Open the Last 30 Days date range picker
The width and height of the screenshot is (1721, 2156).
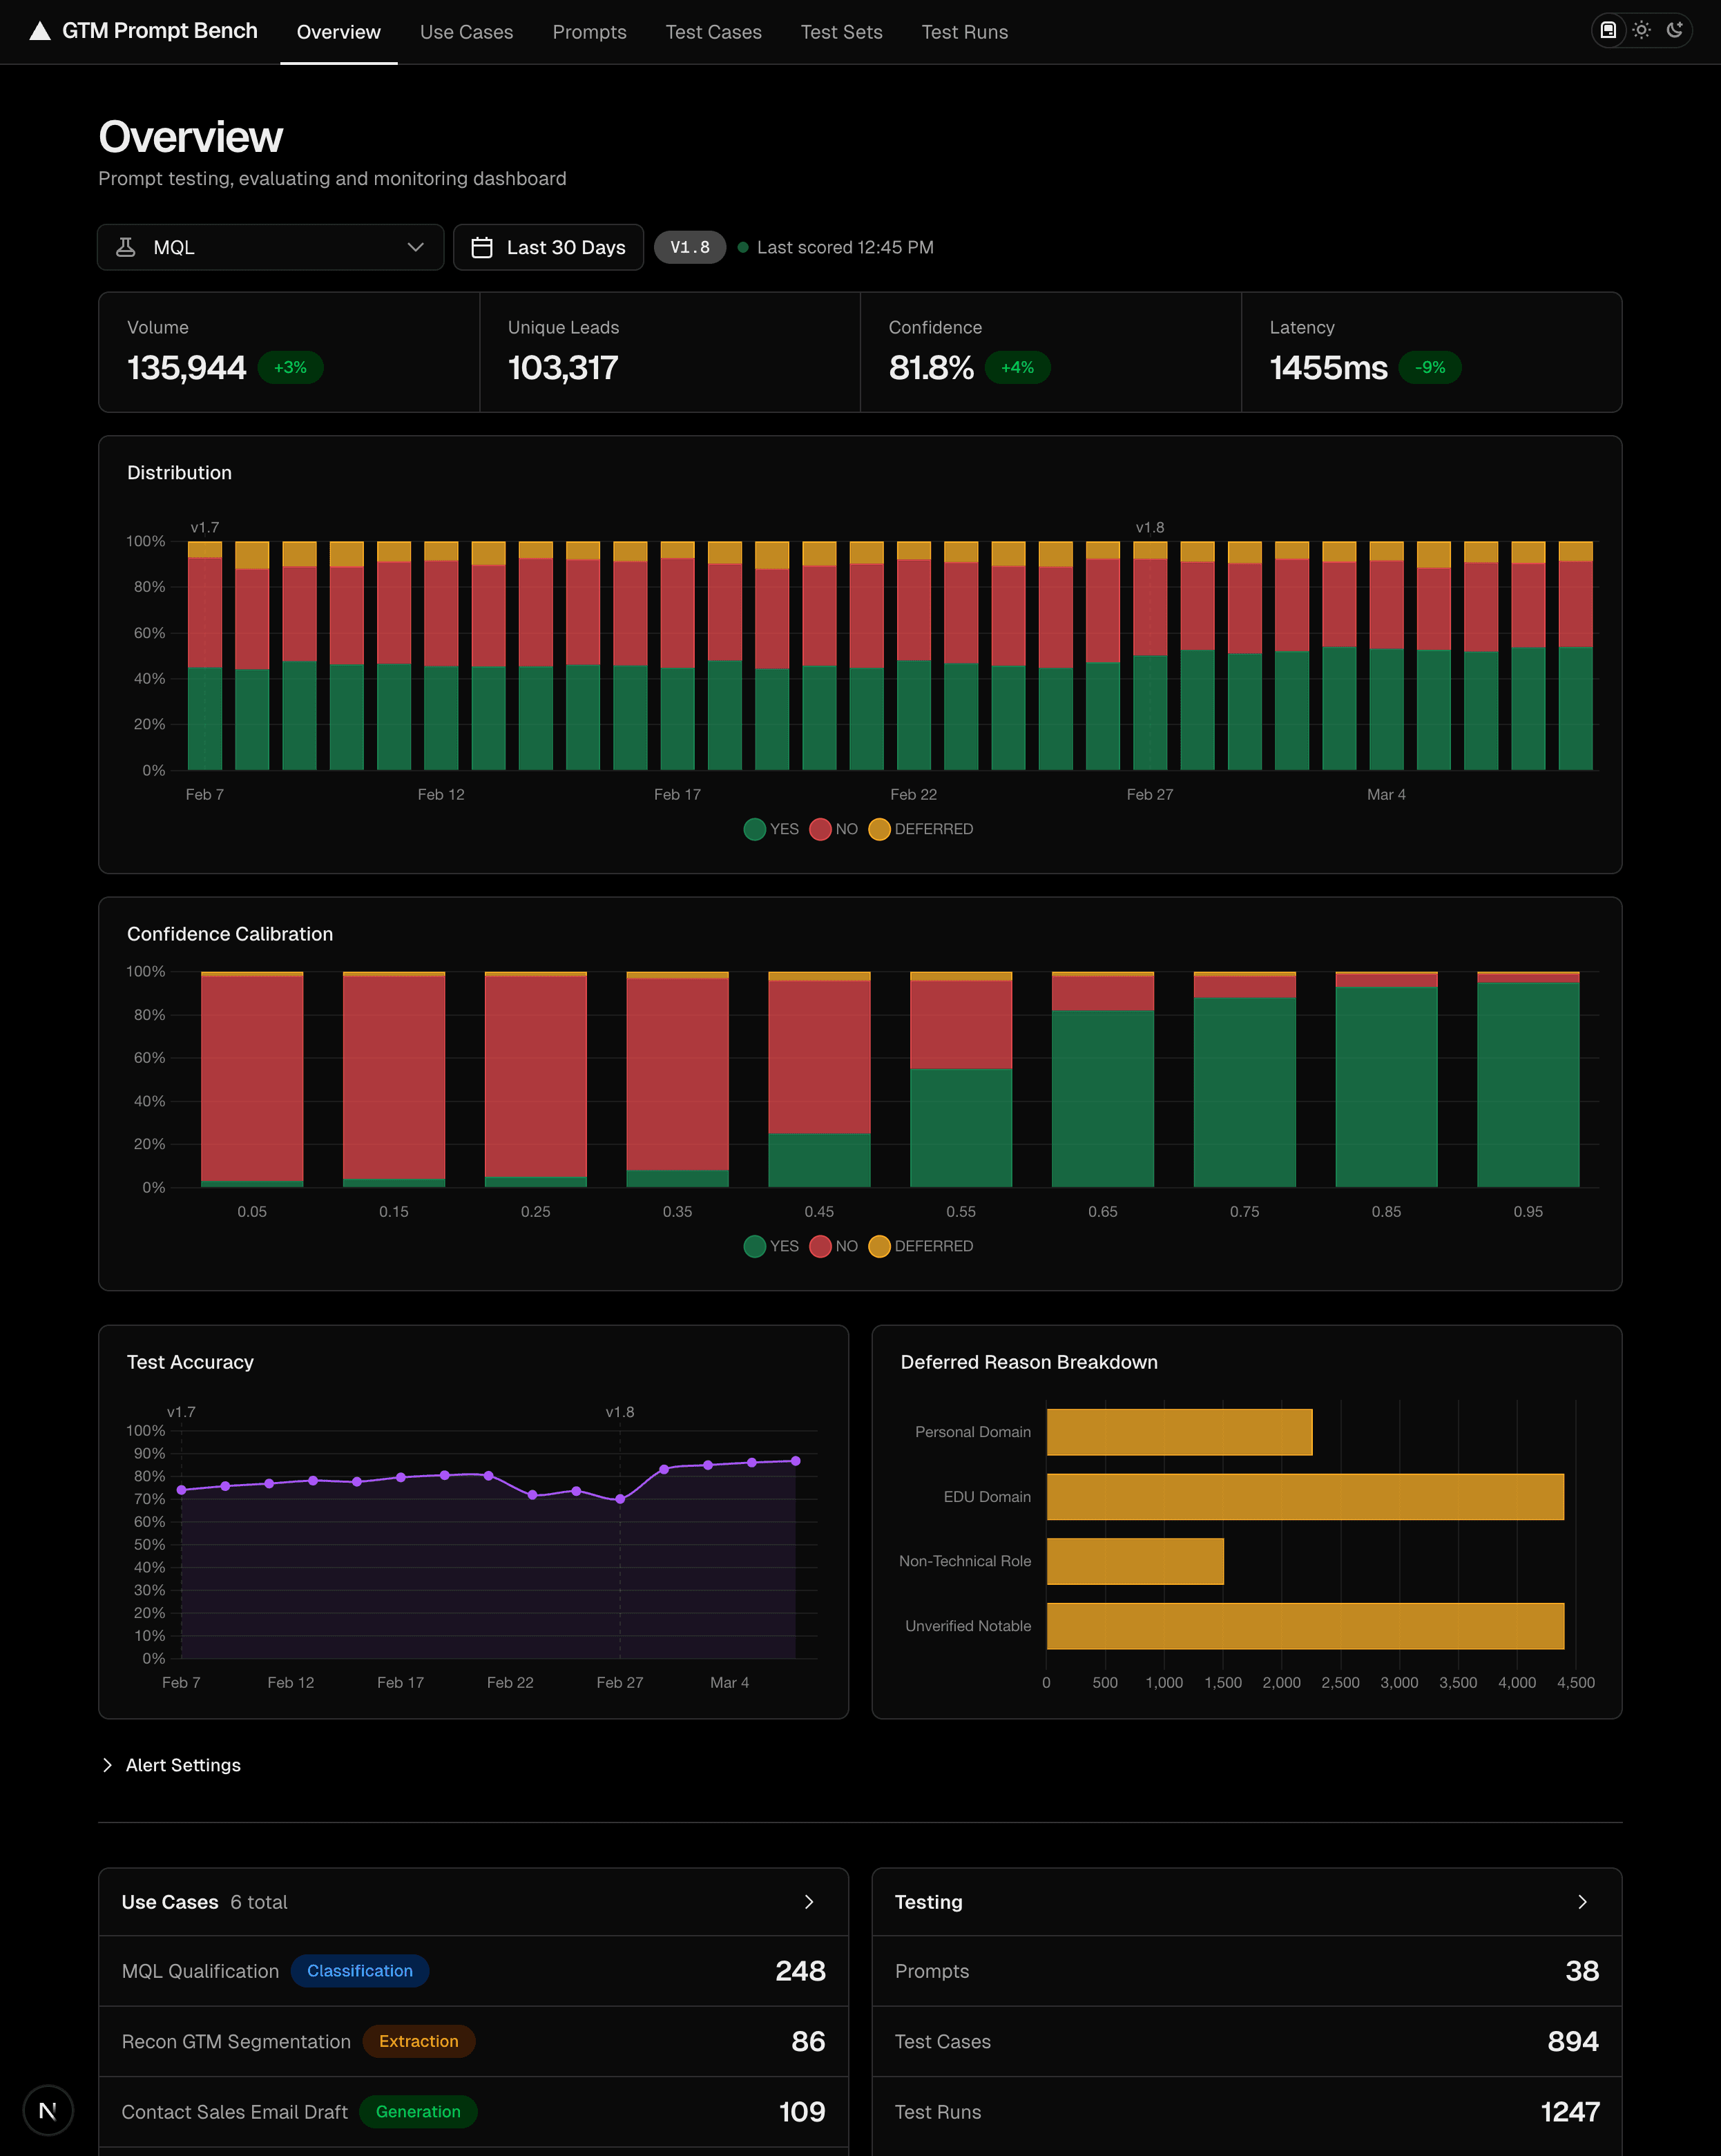(x=548, y=247)
